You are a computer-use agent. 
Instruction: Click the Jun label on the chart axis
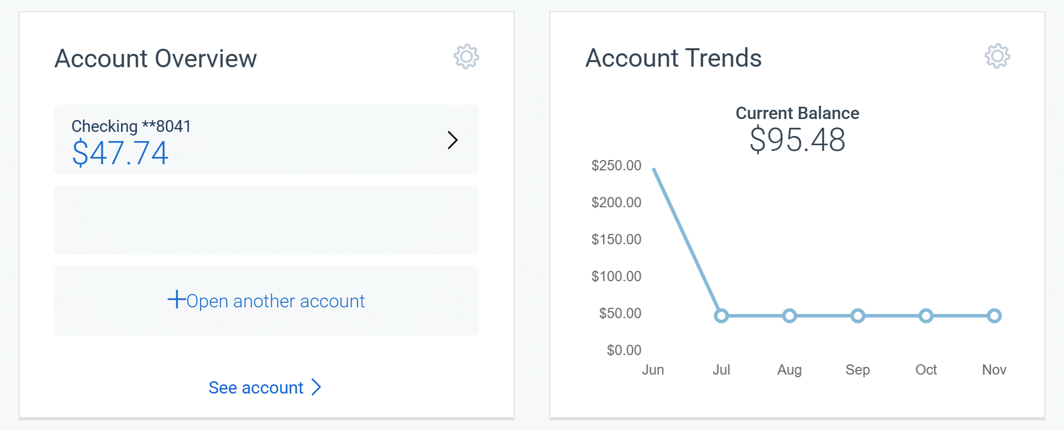click(653, 369)
